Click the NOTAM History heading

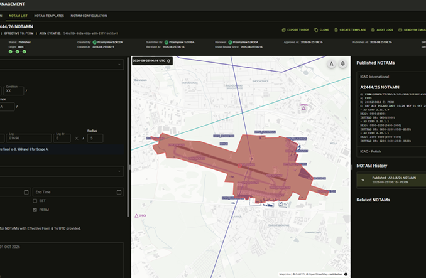coord(372,166)
